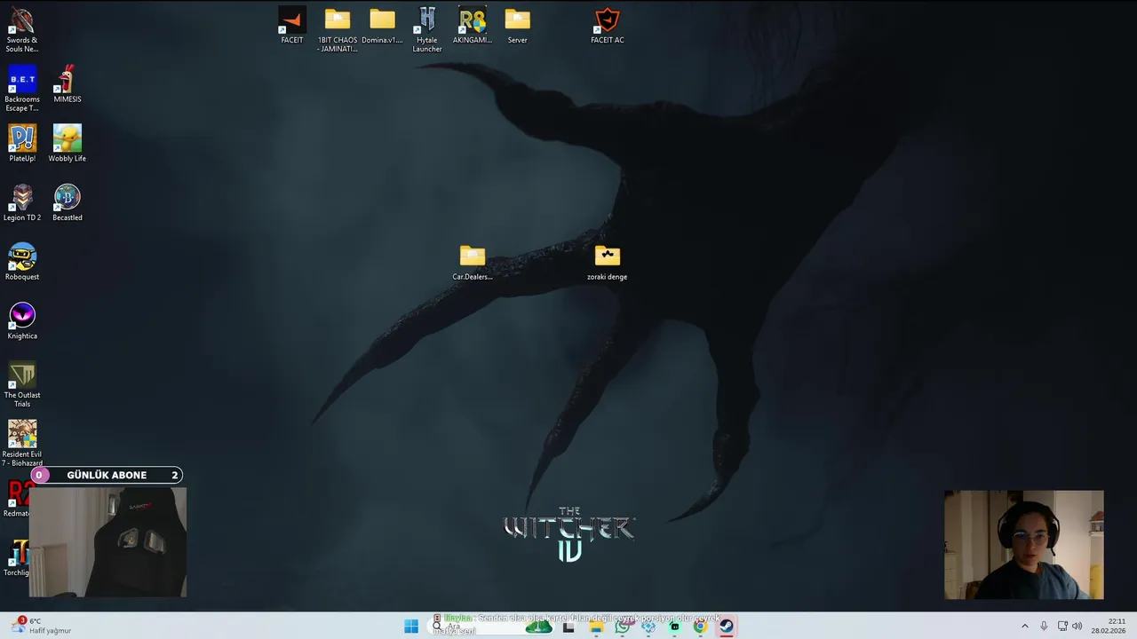This screenshot has height=639, width=1137.
Task: Select the Legion TD 2 icon
Action: pos(22,202)
